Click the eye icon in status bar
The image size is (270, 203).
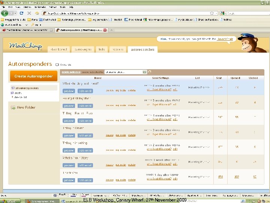(55, 195)
